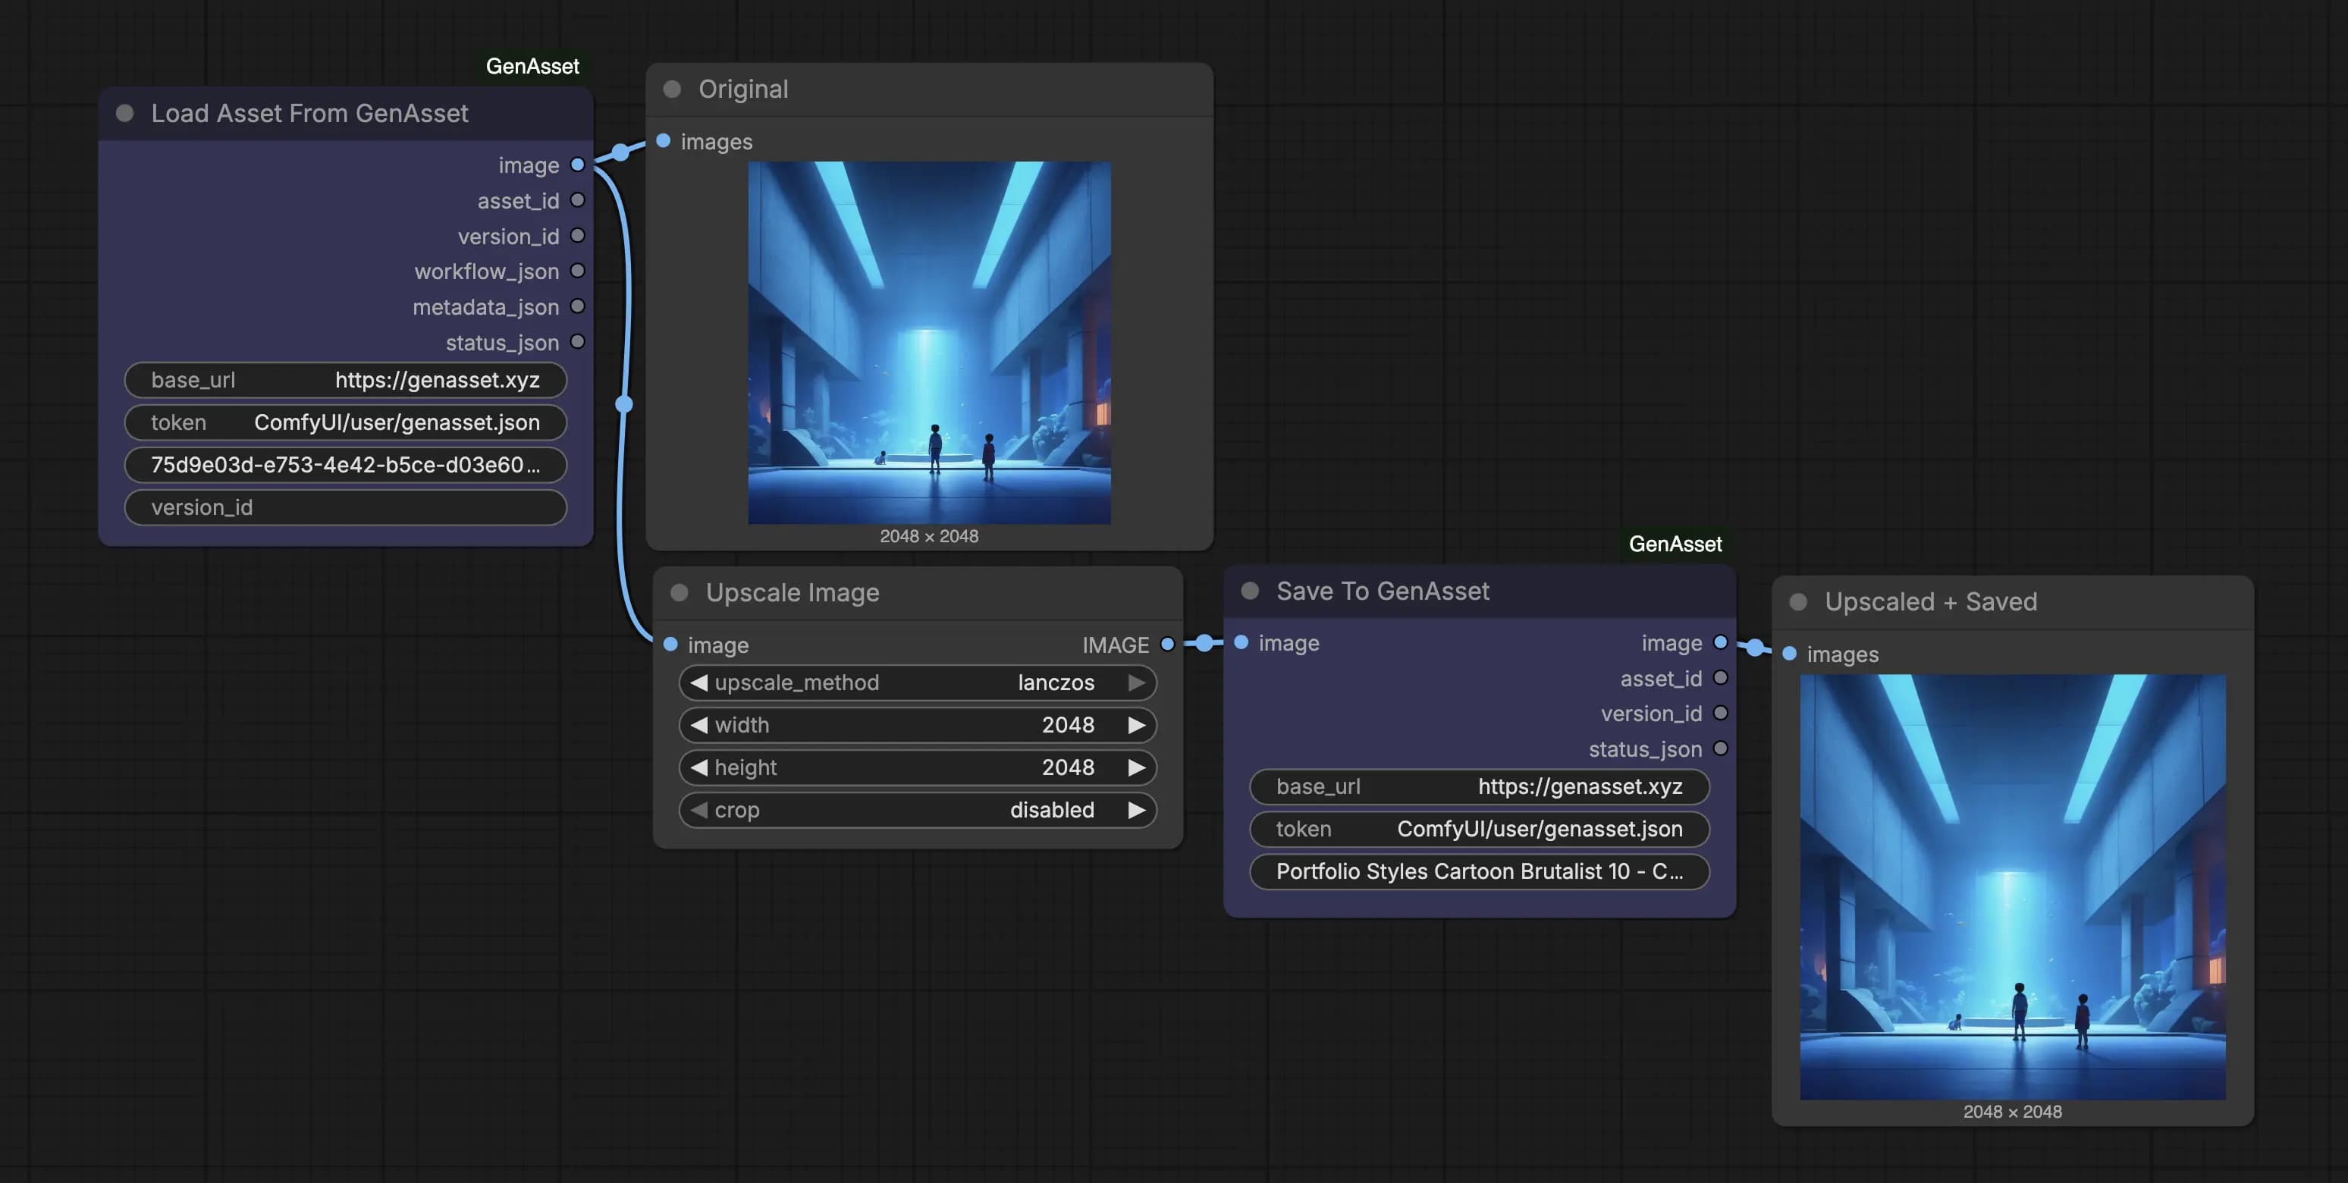The width and height of the screenshot is (2348, 1183).
Task: Collapse the Load Asset From GenAsset node dot
Action: [x=125, y=113]
